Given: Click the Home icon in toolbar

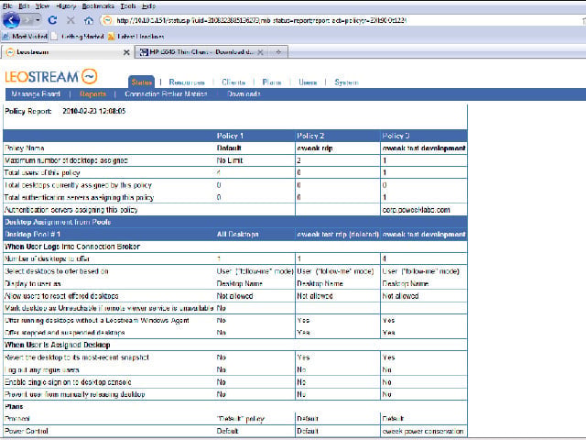Looking at the screenshot, I should (x=89, y=20).
